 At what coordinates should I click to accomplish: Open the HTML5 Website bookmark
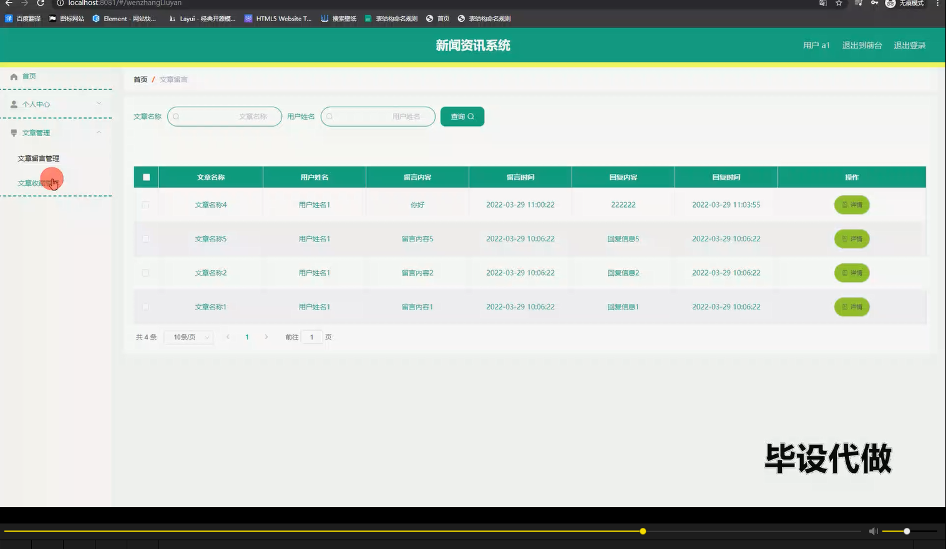click(x=278, y=19)
